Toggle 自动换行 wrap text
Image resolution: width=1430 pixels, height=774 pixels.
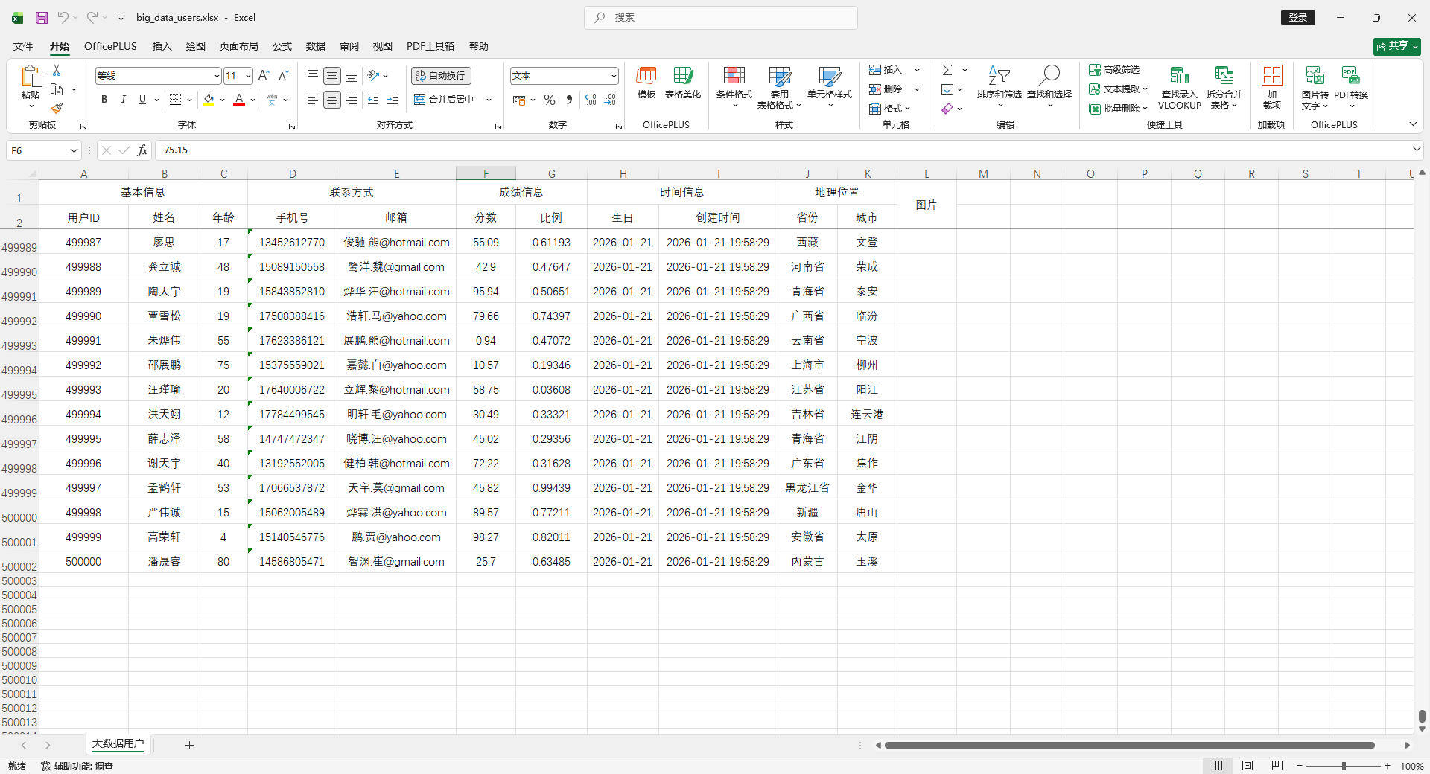tap(441, 76)
